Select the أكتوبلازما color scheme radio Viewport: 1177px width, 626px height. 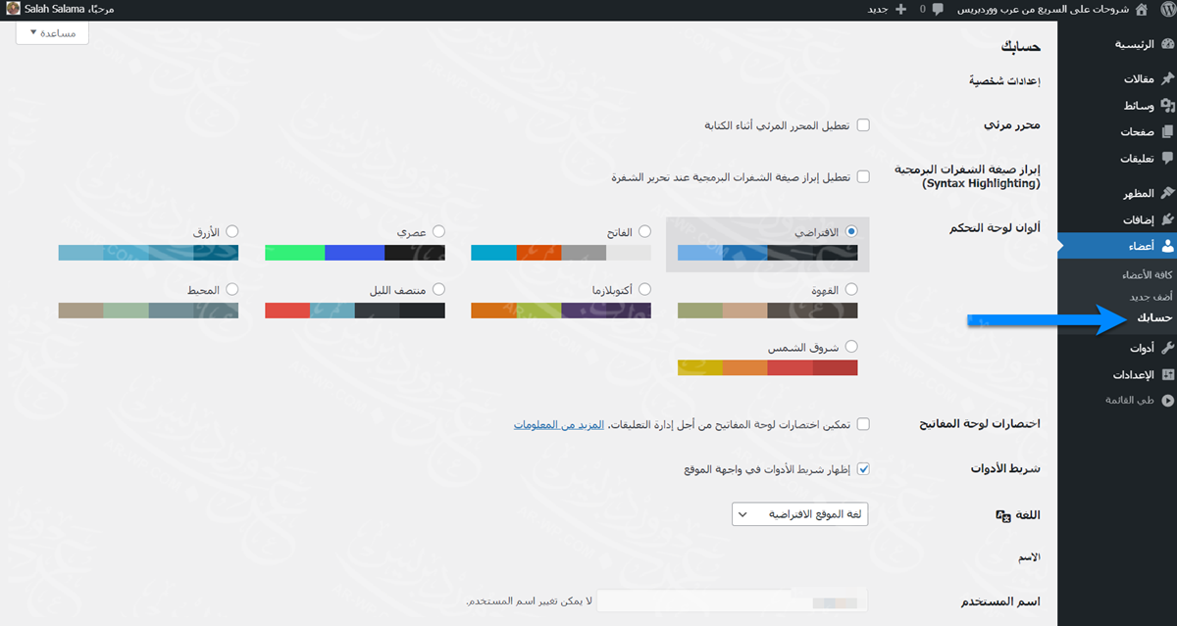644,289
